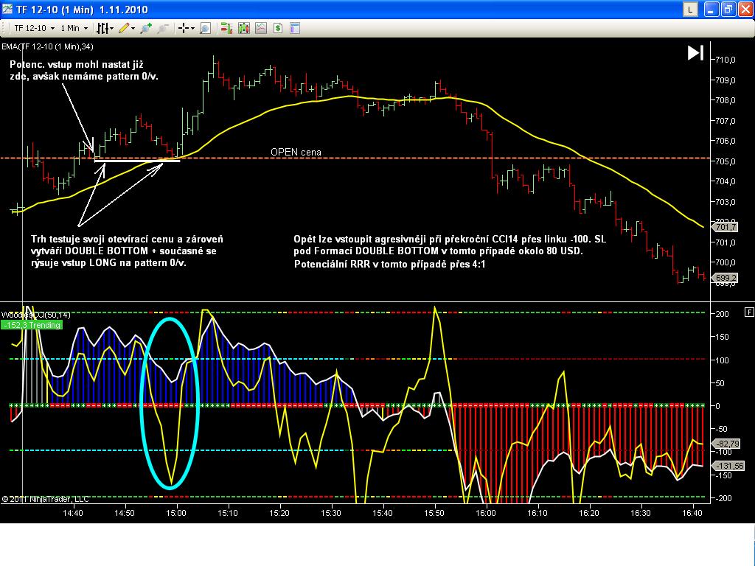The image size is (755, 566).
Task: Click the 710,0 price axis label
Action: [726, 60]
